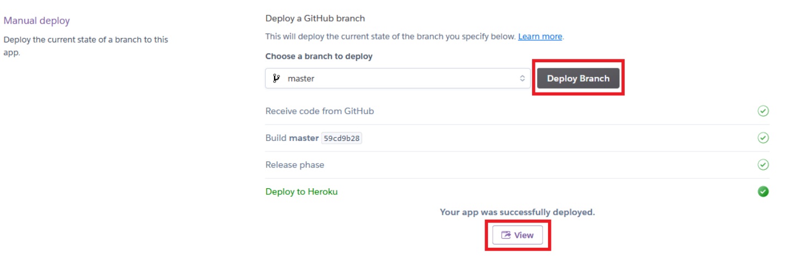This screenshot has width=789, height=256.
Task: Select the Release phase step label
Action: pyautogui.click(x=294, y=165)
